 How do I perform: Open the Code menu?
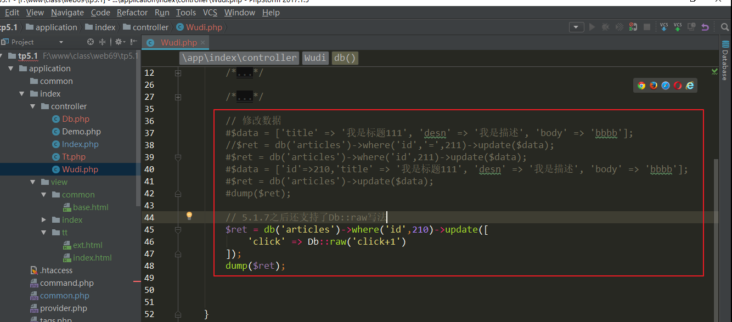100,12
